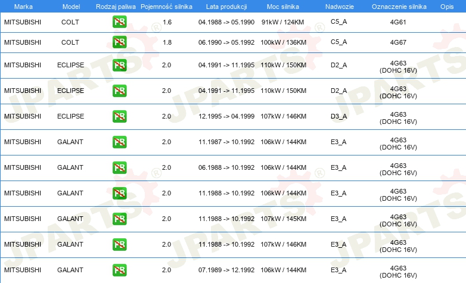Click production dates 06.1990 -> 05.1992

[226, 42]
